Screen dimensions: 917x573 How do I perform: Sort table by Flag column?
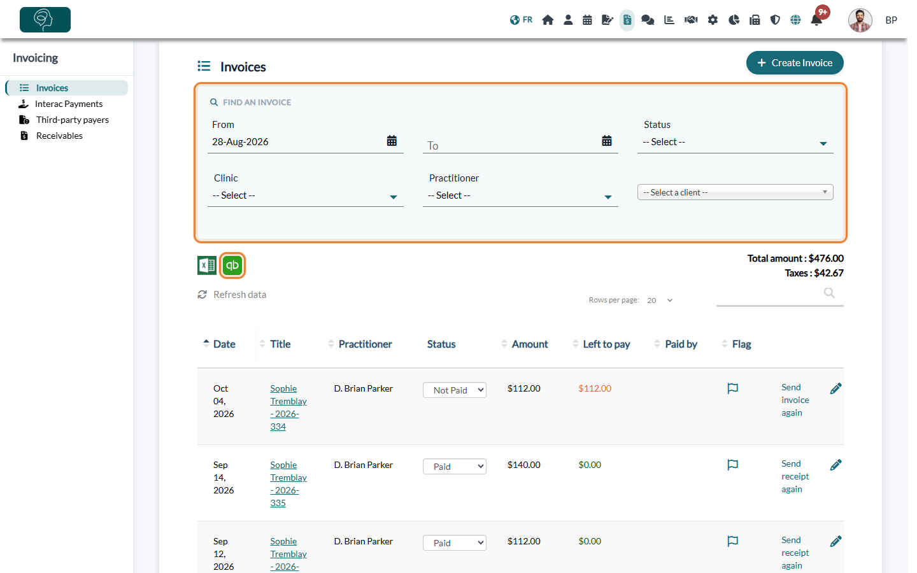(x=736, y=344)
